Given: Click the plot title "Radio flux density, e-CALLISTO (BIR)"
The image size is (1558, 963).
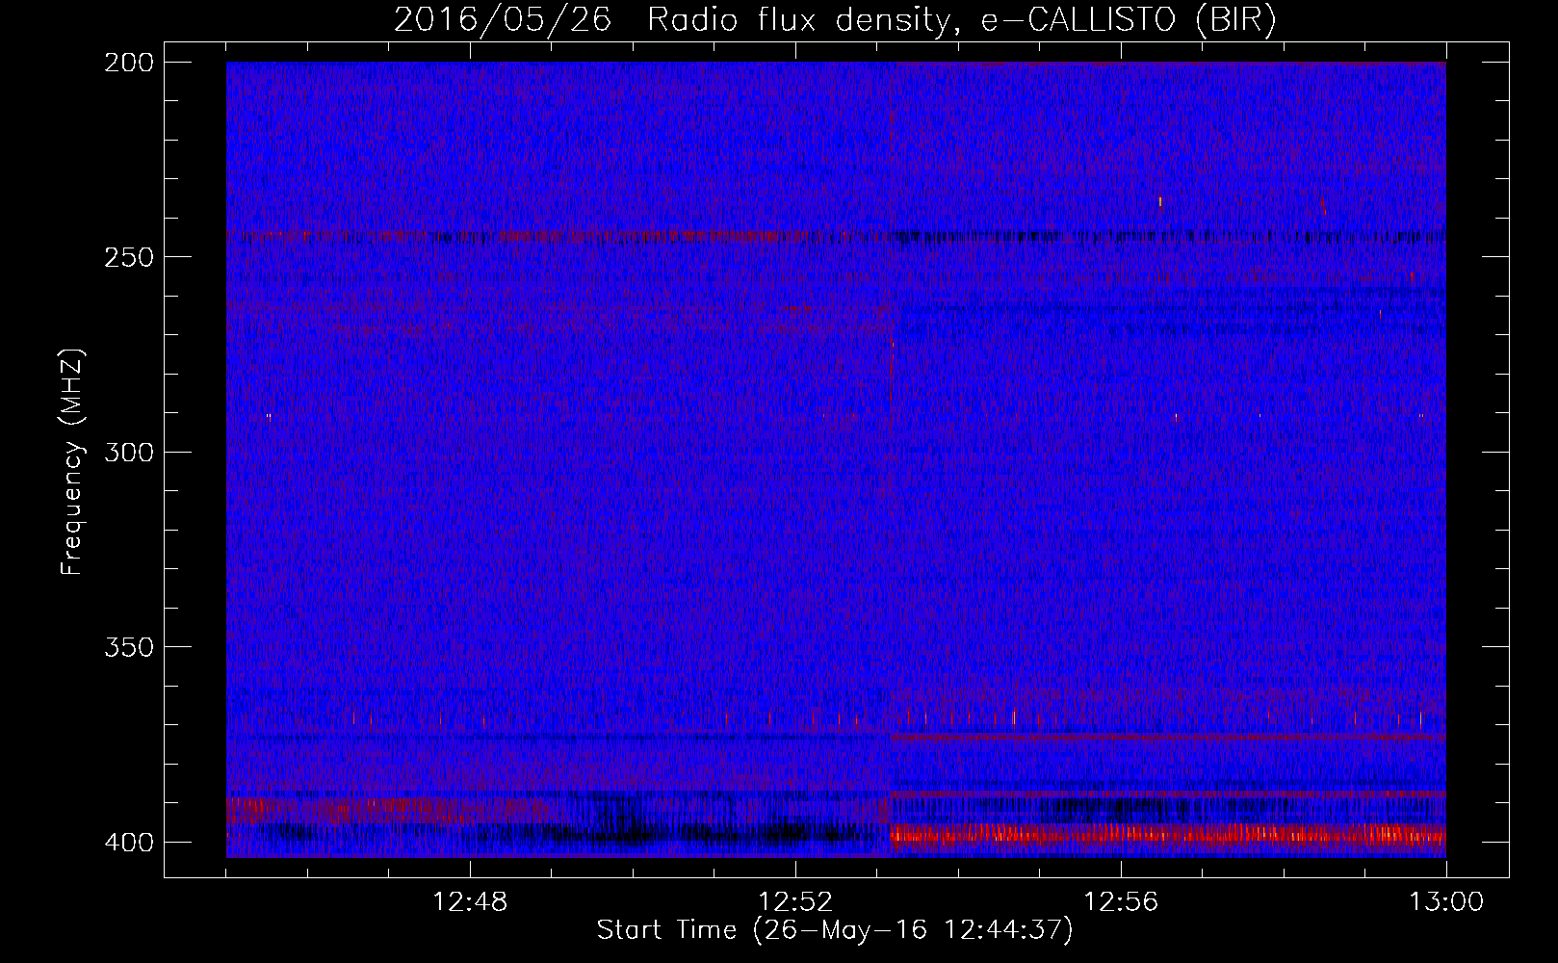Looking at the screenshot, I should pyautogui.click(x=961, y=19).
